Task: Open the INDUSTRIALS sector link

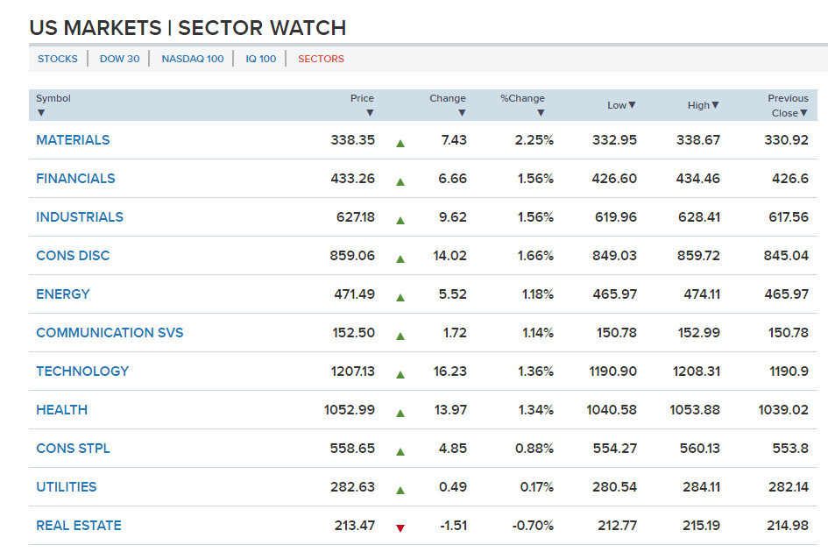Action: [x=80, y=217]
